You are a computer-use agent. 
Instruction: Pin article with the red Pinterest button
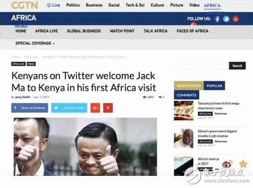click(x=108, y=108)
